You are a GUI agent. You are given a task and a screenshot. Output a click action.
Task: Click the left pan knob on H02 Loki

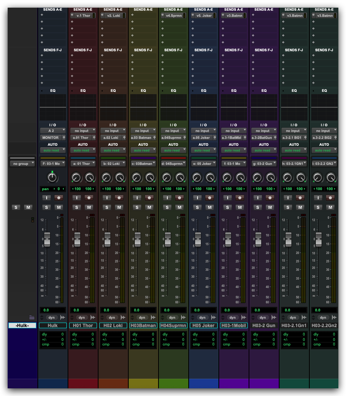coord(107,178)
